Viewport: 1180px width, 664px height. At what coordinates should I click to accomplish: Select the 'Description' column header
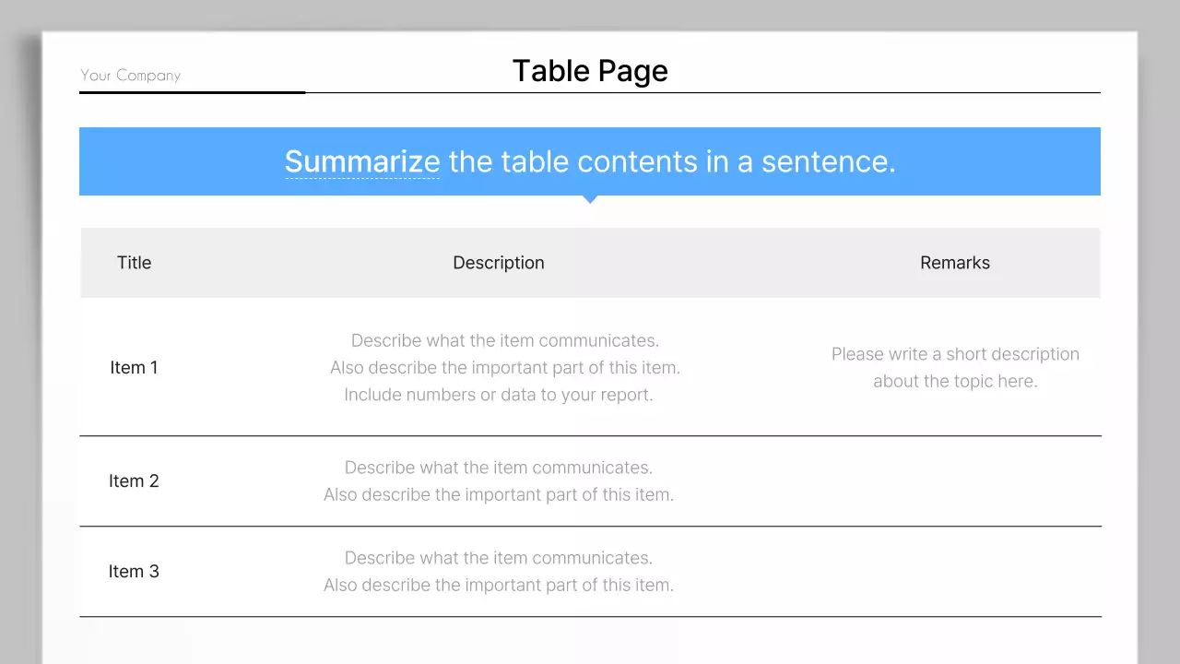(x=498, y=262)
